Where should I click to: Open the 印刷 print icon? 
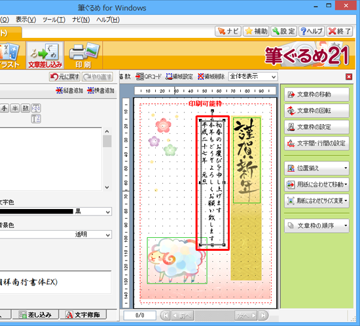pos(83,55)
